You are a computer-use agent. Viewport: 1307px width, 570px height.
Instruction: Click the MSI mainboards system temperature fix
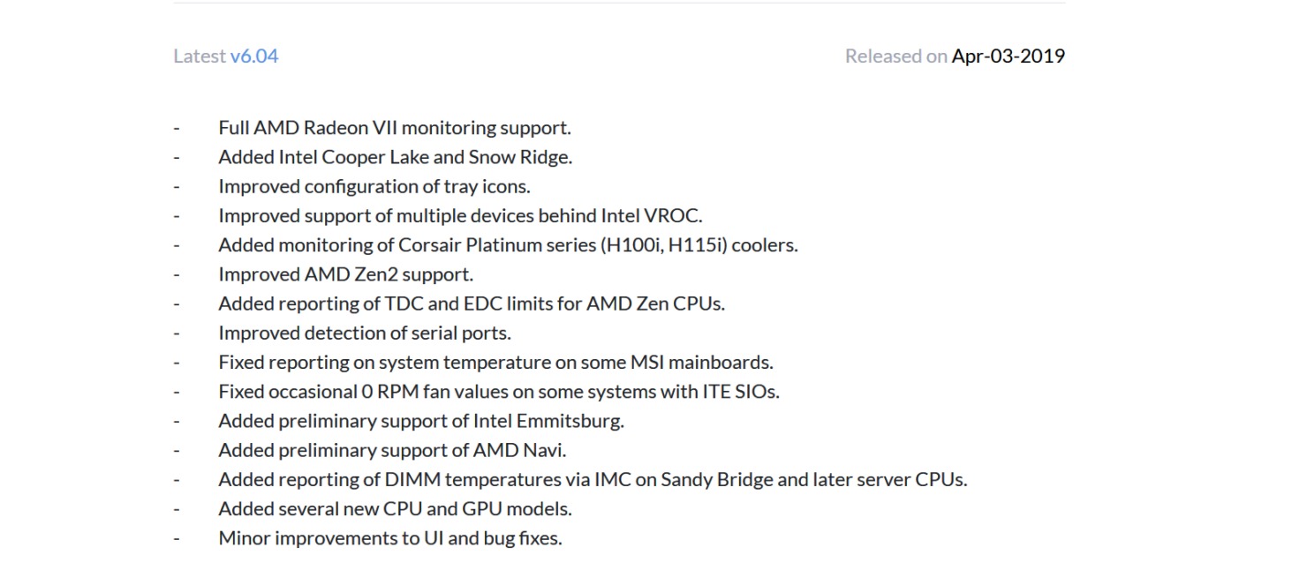coord(495,362)
